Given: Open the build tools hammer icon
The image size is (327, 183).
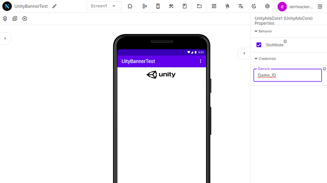Looking at the screenshot, I should [171, 6].
